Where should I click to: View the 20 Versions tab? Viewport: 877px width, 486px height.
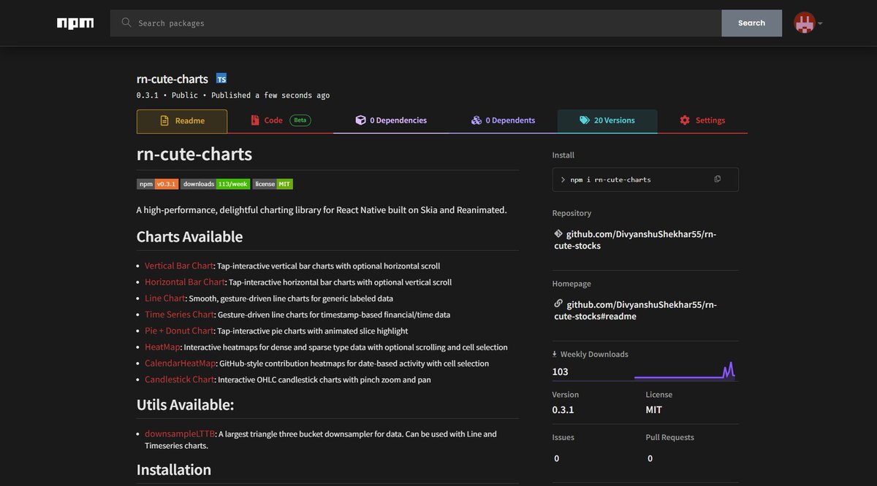coord(607,120)
